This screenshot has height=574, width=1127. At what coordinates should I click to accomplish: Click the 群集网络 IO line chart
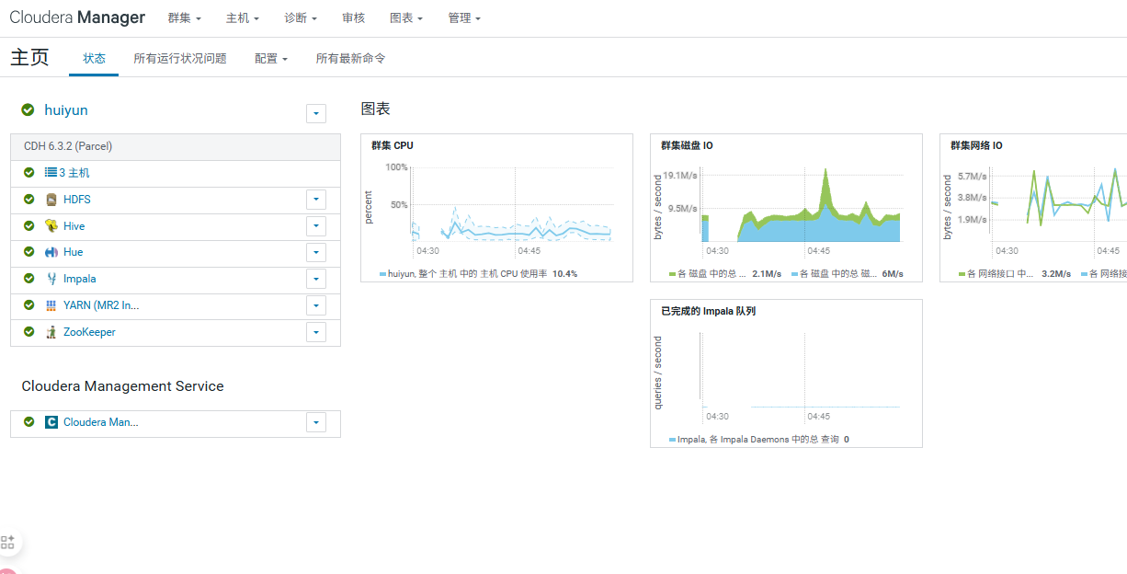click(x=1058, y=205)
